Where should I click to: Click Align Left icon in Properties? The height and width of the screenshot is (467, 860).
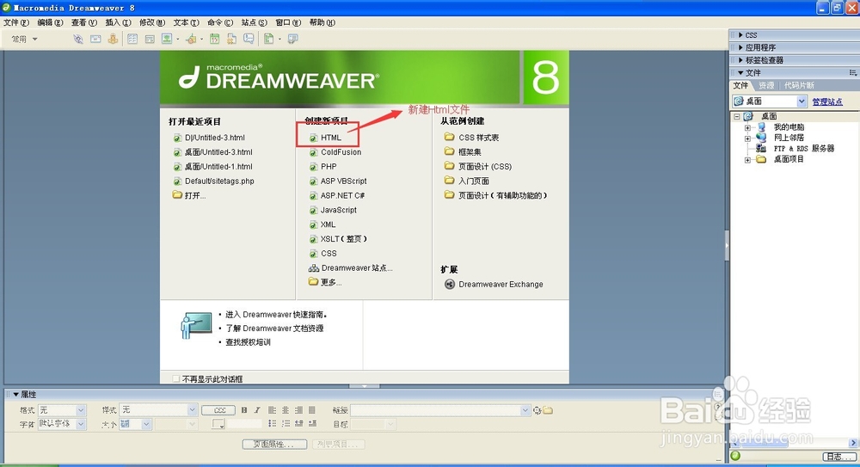pyautogui.click(x=272, y=410)
